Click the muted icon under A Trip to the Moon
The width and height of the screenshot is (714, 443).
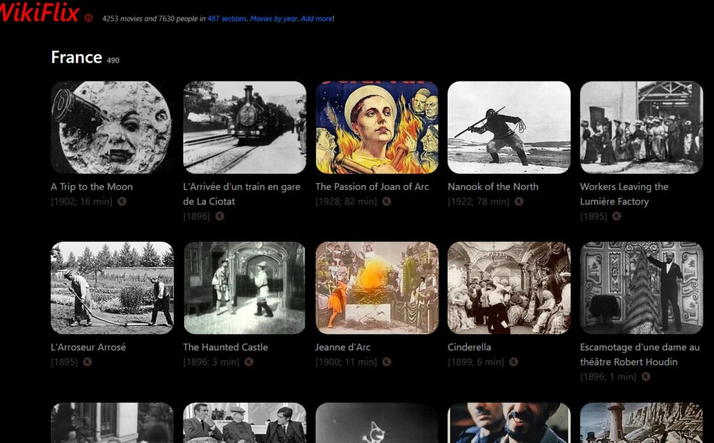(x=122, y=201)
